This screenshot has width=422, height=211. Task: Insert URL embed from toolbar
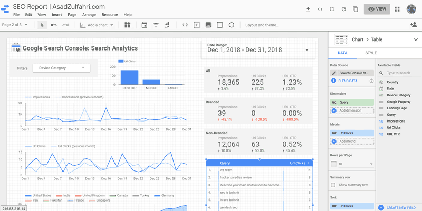point(185,25)
